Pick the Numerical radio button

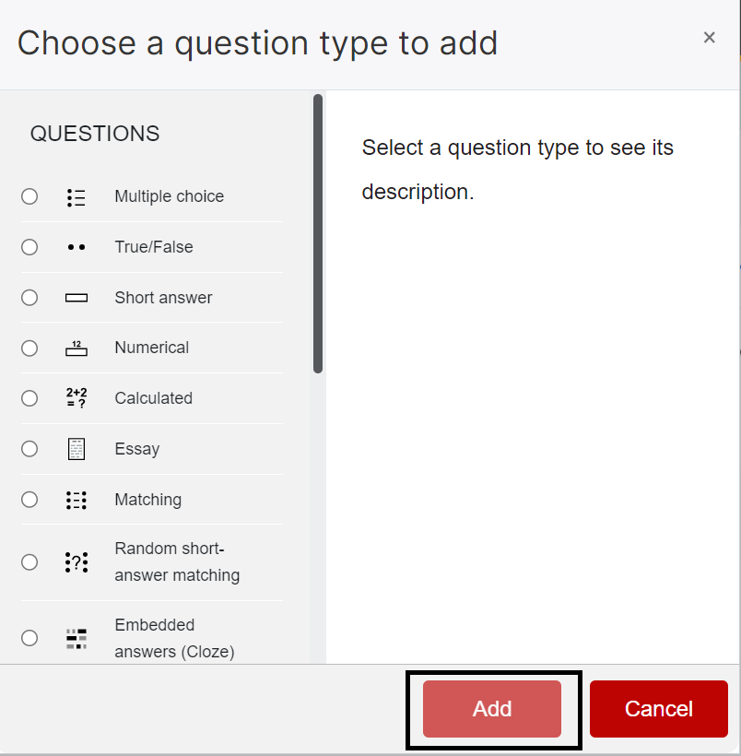(x=29, y=348)
